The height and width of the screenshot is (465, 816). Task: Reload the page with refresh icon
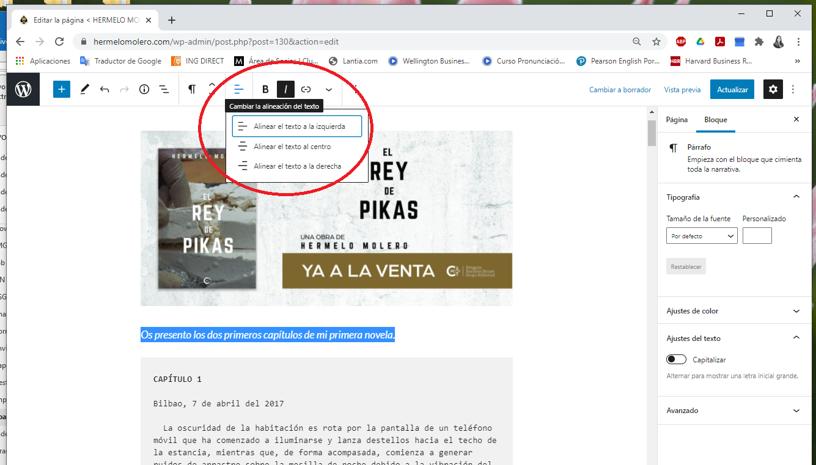[59, 42]
